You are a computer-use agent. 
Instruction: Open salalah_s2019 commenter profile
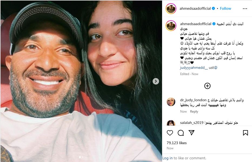pos(192,123)
